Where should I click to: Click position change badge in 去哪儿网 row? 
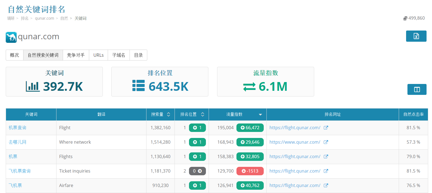pos(197,142)
